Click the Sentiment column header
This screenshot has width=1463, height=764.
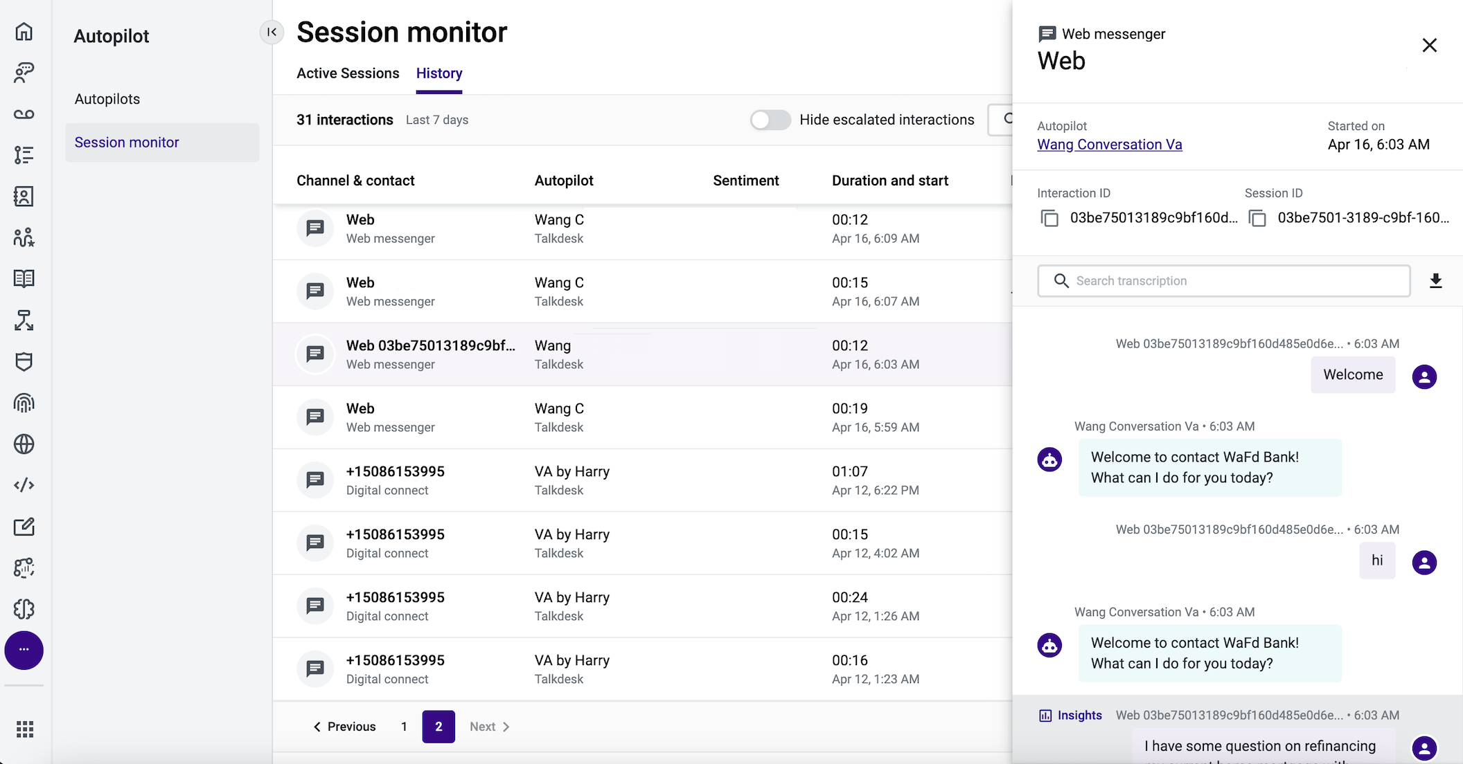746,181
